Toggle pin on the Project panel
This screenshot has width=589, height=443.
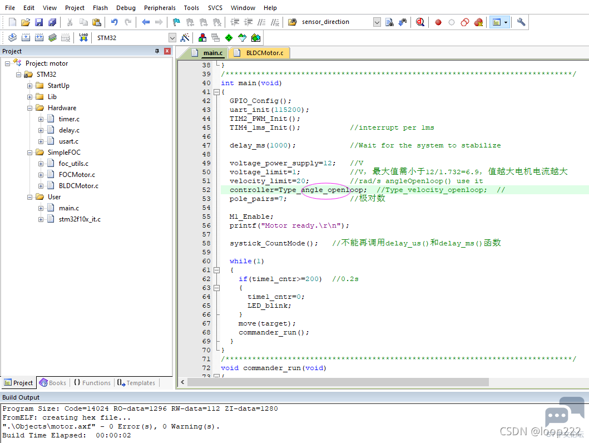[x=157, y=51]
